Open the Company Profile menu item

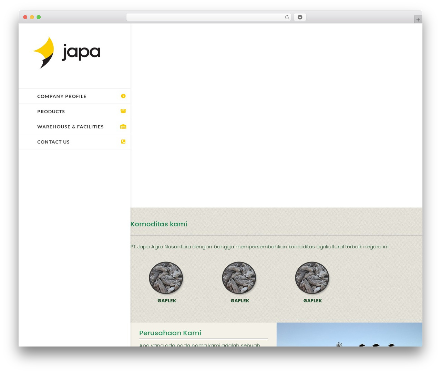(74, 96)
